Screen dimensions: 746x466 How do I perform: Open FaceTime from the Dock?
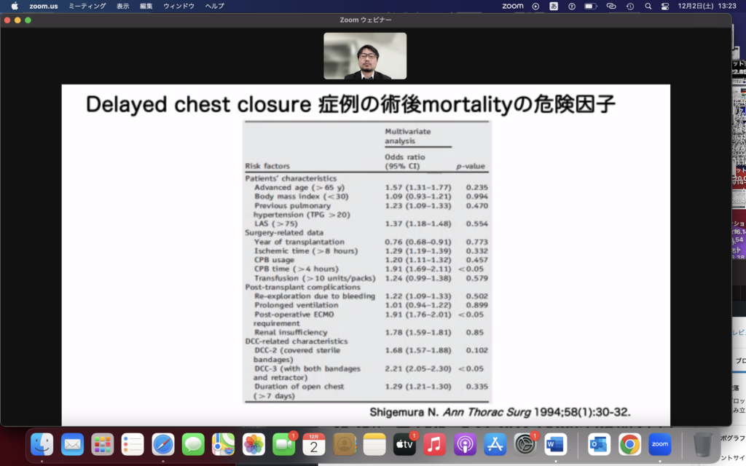(x=283, y=443)
